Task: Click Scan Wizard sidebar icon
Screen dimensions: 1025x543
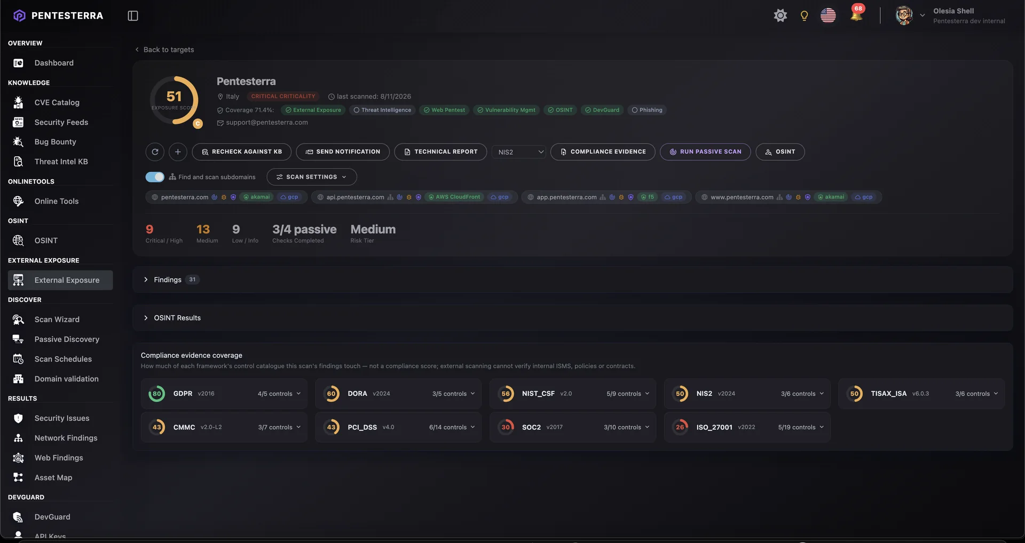Action: 18,320
